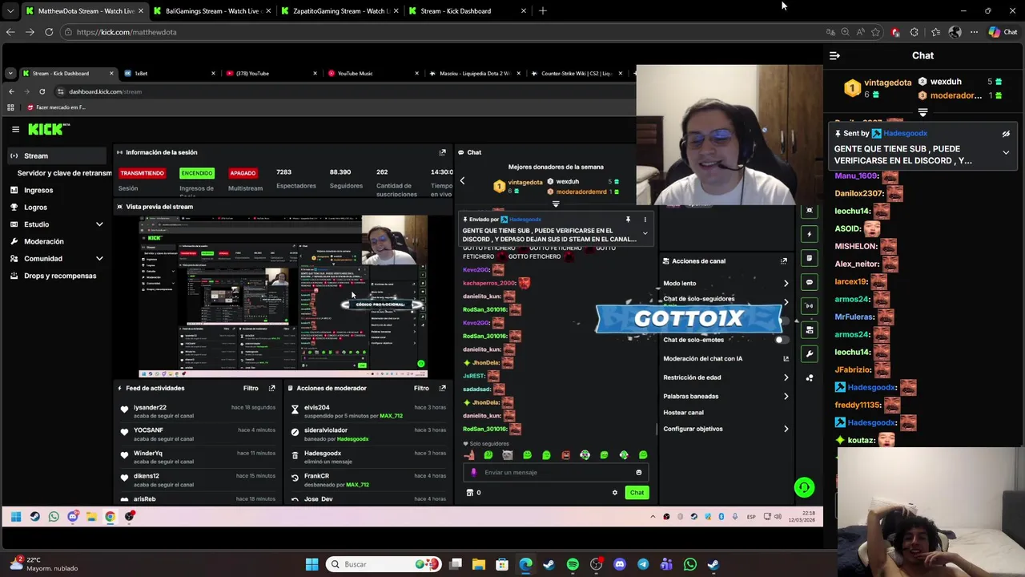This screenshot has width=1025, height=577.
Task: Switch to the BaliGamings Stream browser tab
Action: click(211, 11)
